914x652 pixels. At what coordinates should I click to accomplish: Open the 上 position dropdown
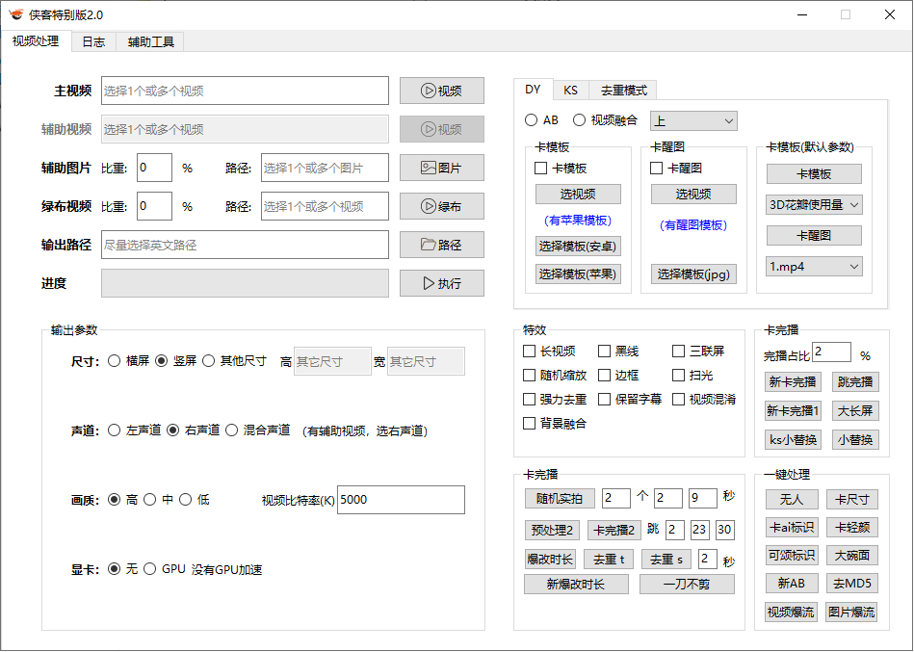pos(693,120)
